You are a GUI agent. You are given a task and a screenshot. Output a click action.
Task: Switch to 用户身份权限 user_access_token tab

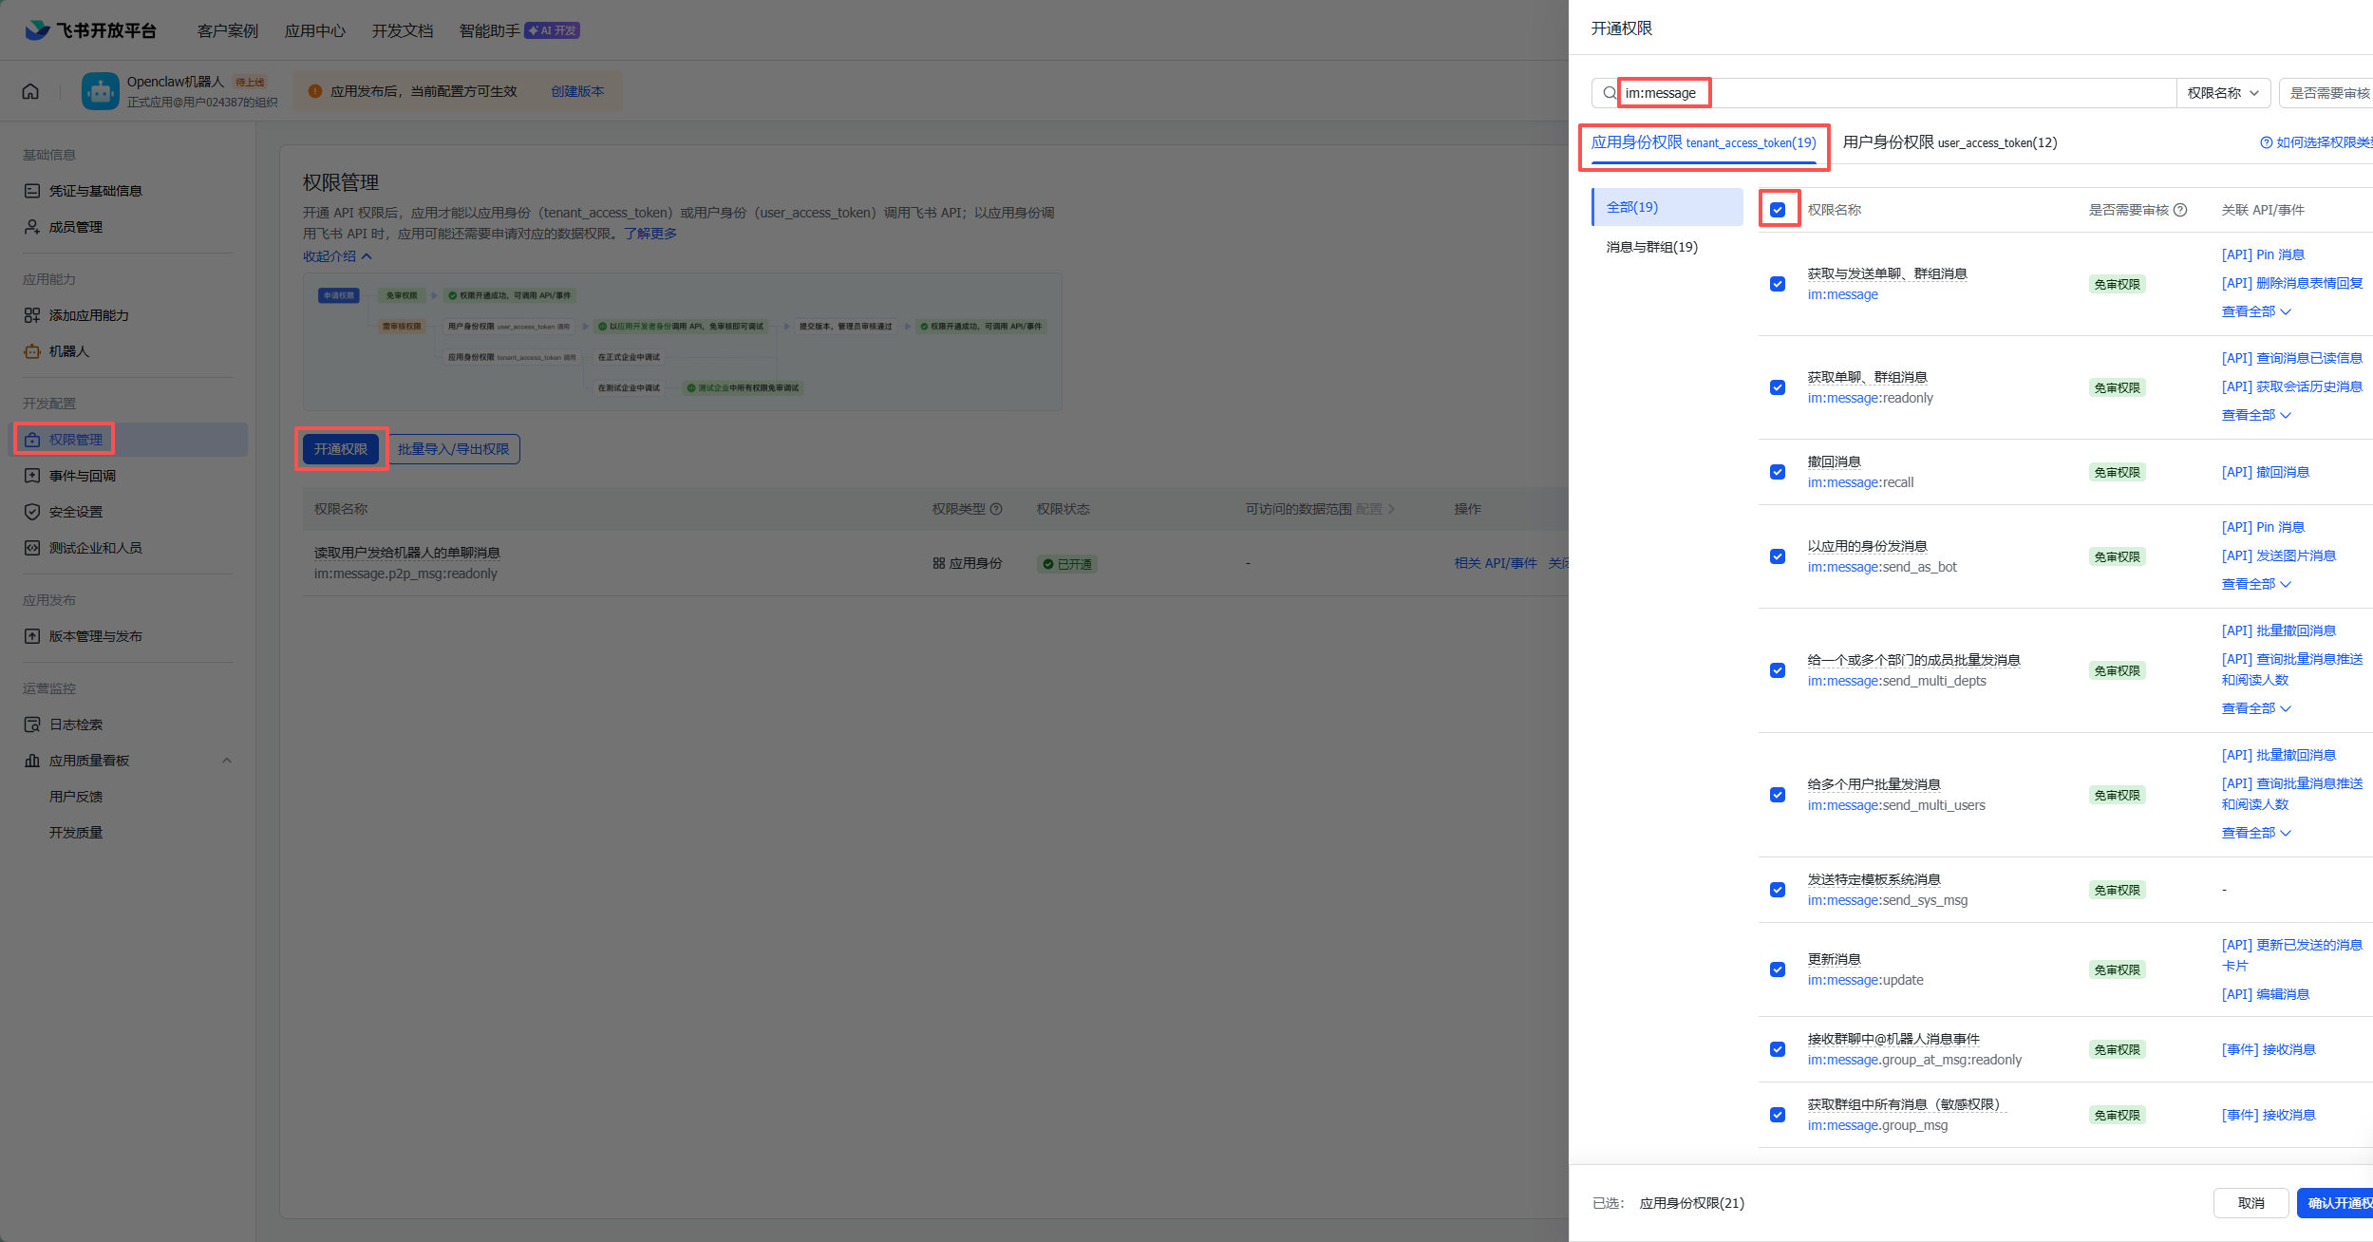(1949, 142)
